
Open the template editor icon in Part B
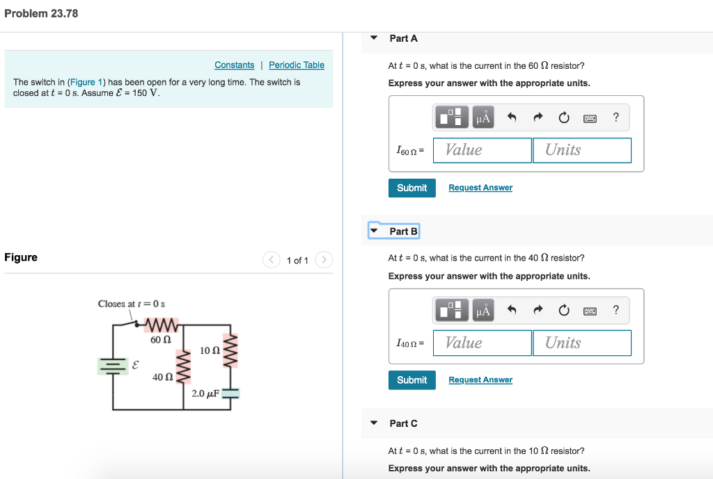pos(451,310)
